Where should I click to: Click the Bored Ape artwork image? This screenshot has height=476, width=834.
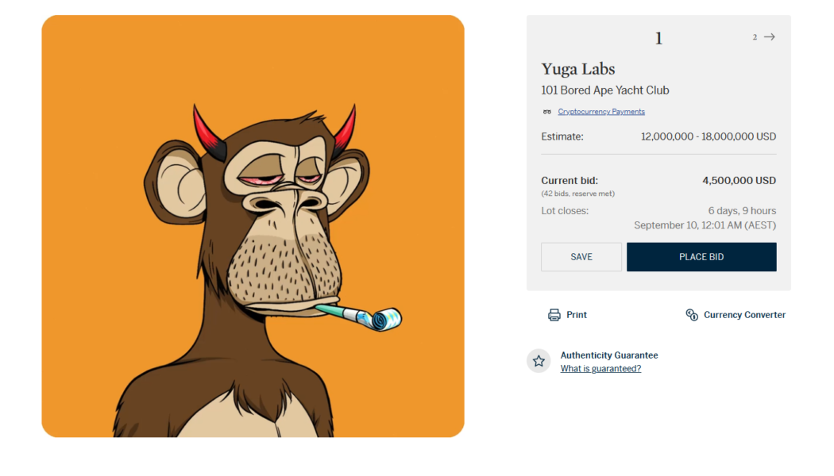click(253, 226)
